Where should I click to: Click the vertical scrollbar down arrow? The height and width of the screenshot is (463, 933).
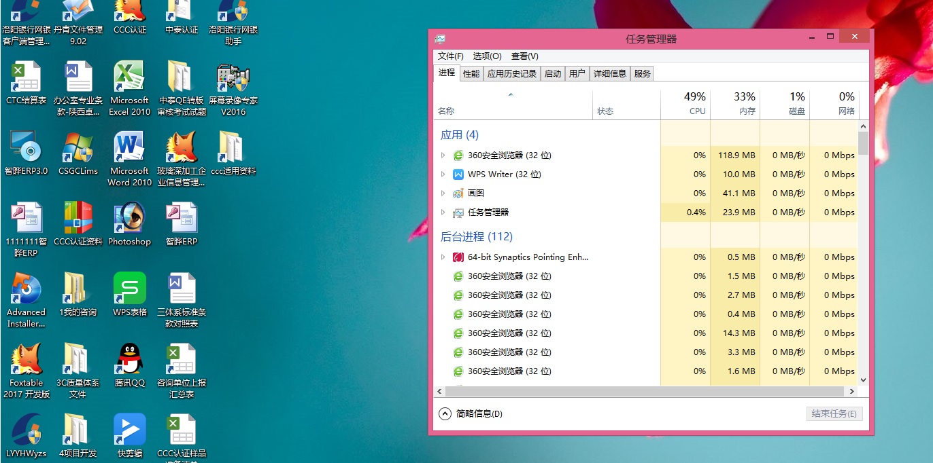click(864, 380)
